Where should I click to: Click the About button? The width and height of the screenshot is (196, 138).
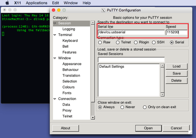[66, 128]
